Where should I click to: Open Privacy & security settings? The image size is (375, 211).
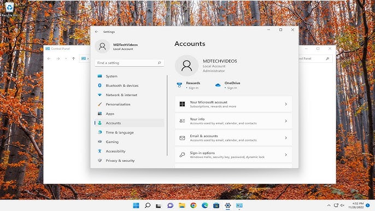click(130, 161)
